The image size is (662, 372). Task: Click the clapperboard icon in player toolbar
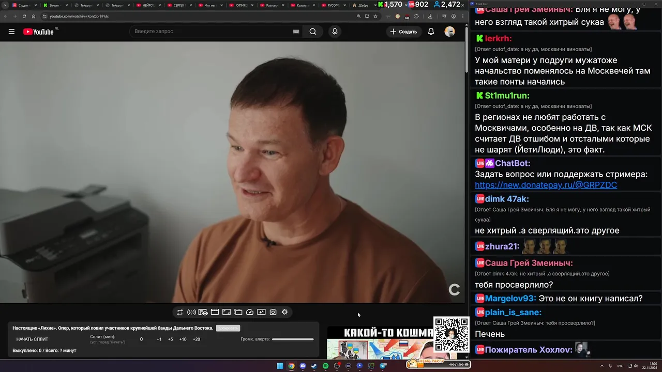(x=215, y=312)
